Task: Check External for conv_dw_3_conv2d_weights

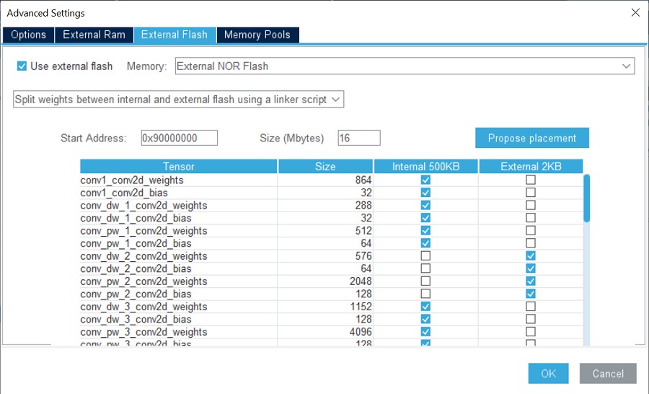Action: [x=531, y=306]
